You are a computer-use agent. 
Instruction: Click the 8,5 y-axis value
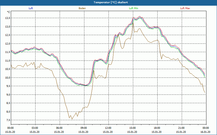[x=8, y=103]
